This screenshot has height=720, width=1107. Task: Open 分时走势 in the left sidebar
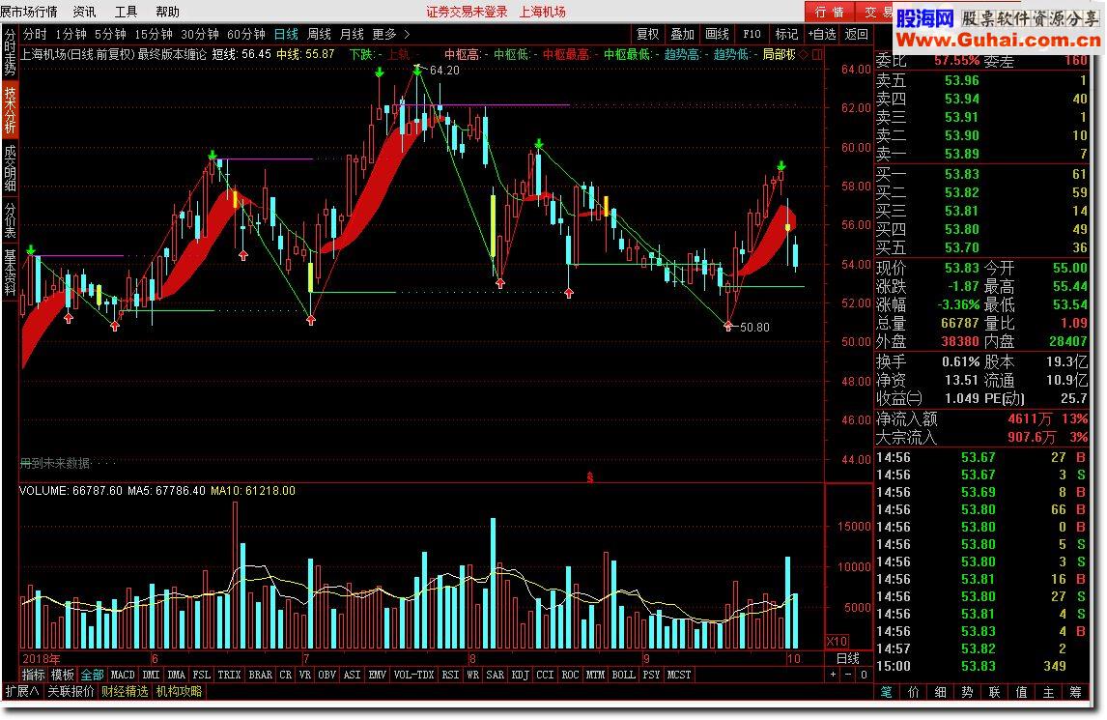point(10,51)
